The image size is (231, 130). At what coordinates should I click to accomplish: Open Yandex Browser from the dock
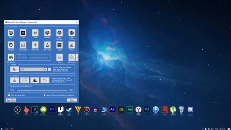138,109
